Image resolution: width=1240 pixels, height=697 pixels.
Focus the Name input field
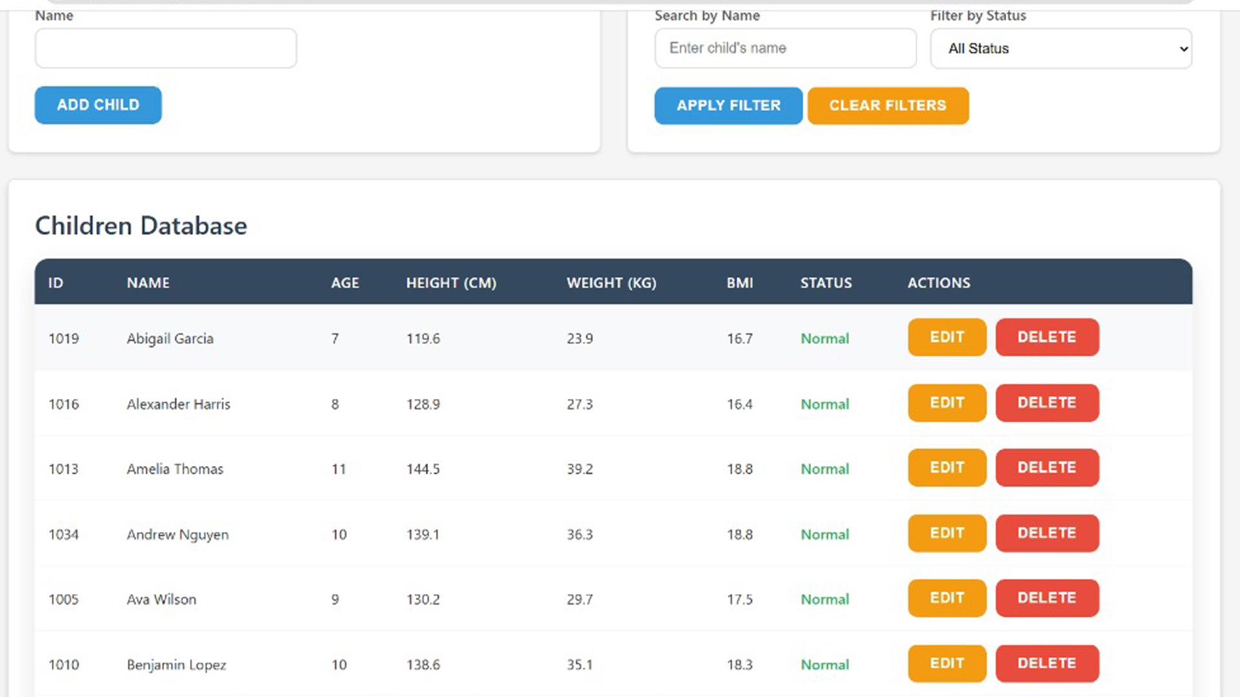tap(166, 48)
